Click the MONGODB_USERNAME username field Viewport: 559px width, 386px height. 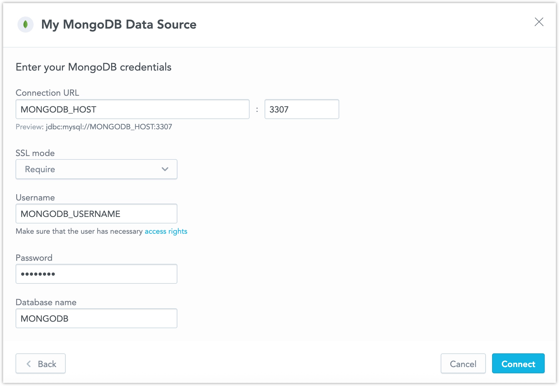click(96, 214)
